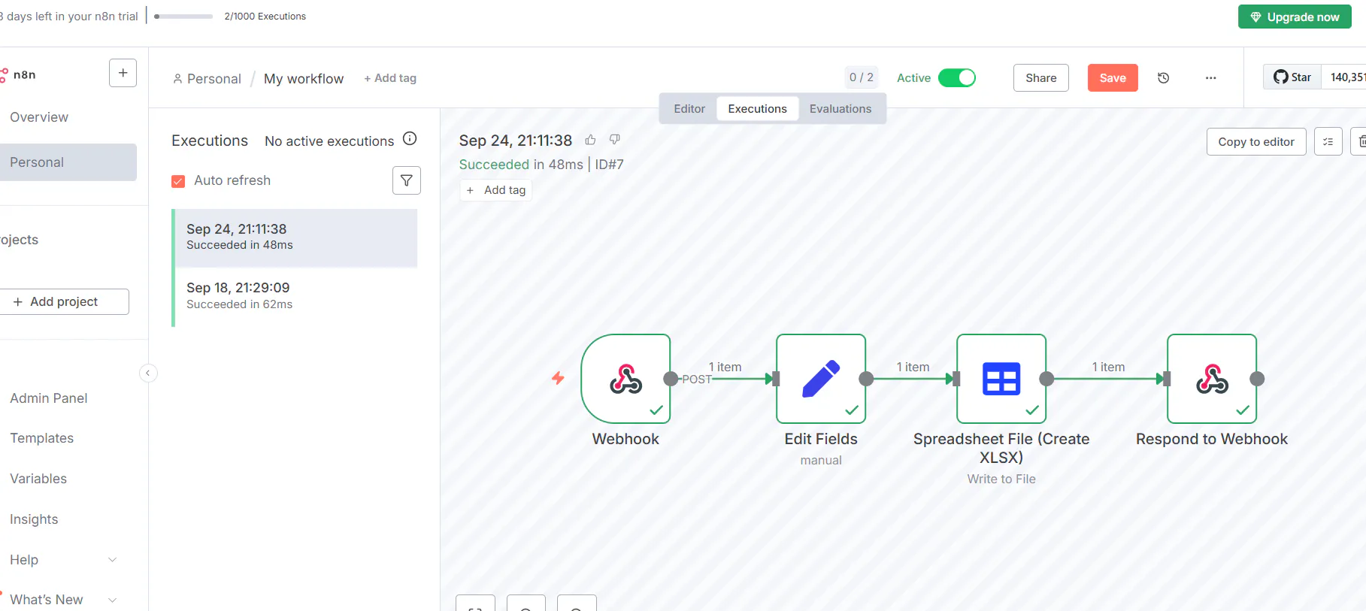The width and height of the screenshot is (1366, 611).
Task: Click the GitHub Star button
Action: click(x=1292, y=77)
